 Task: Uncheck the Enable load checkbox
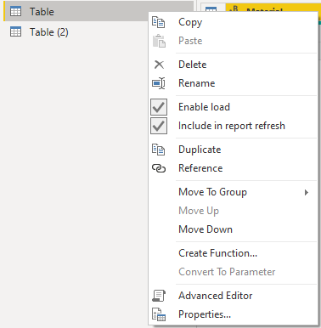[159, 107]
